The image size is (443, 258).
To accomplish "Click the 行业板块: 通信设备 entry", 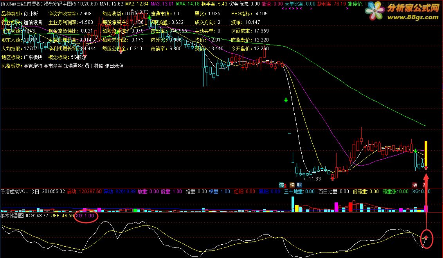I will (22, 22).
